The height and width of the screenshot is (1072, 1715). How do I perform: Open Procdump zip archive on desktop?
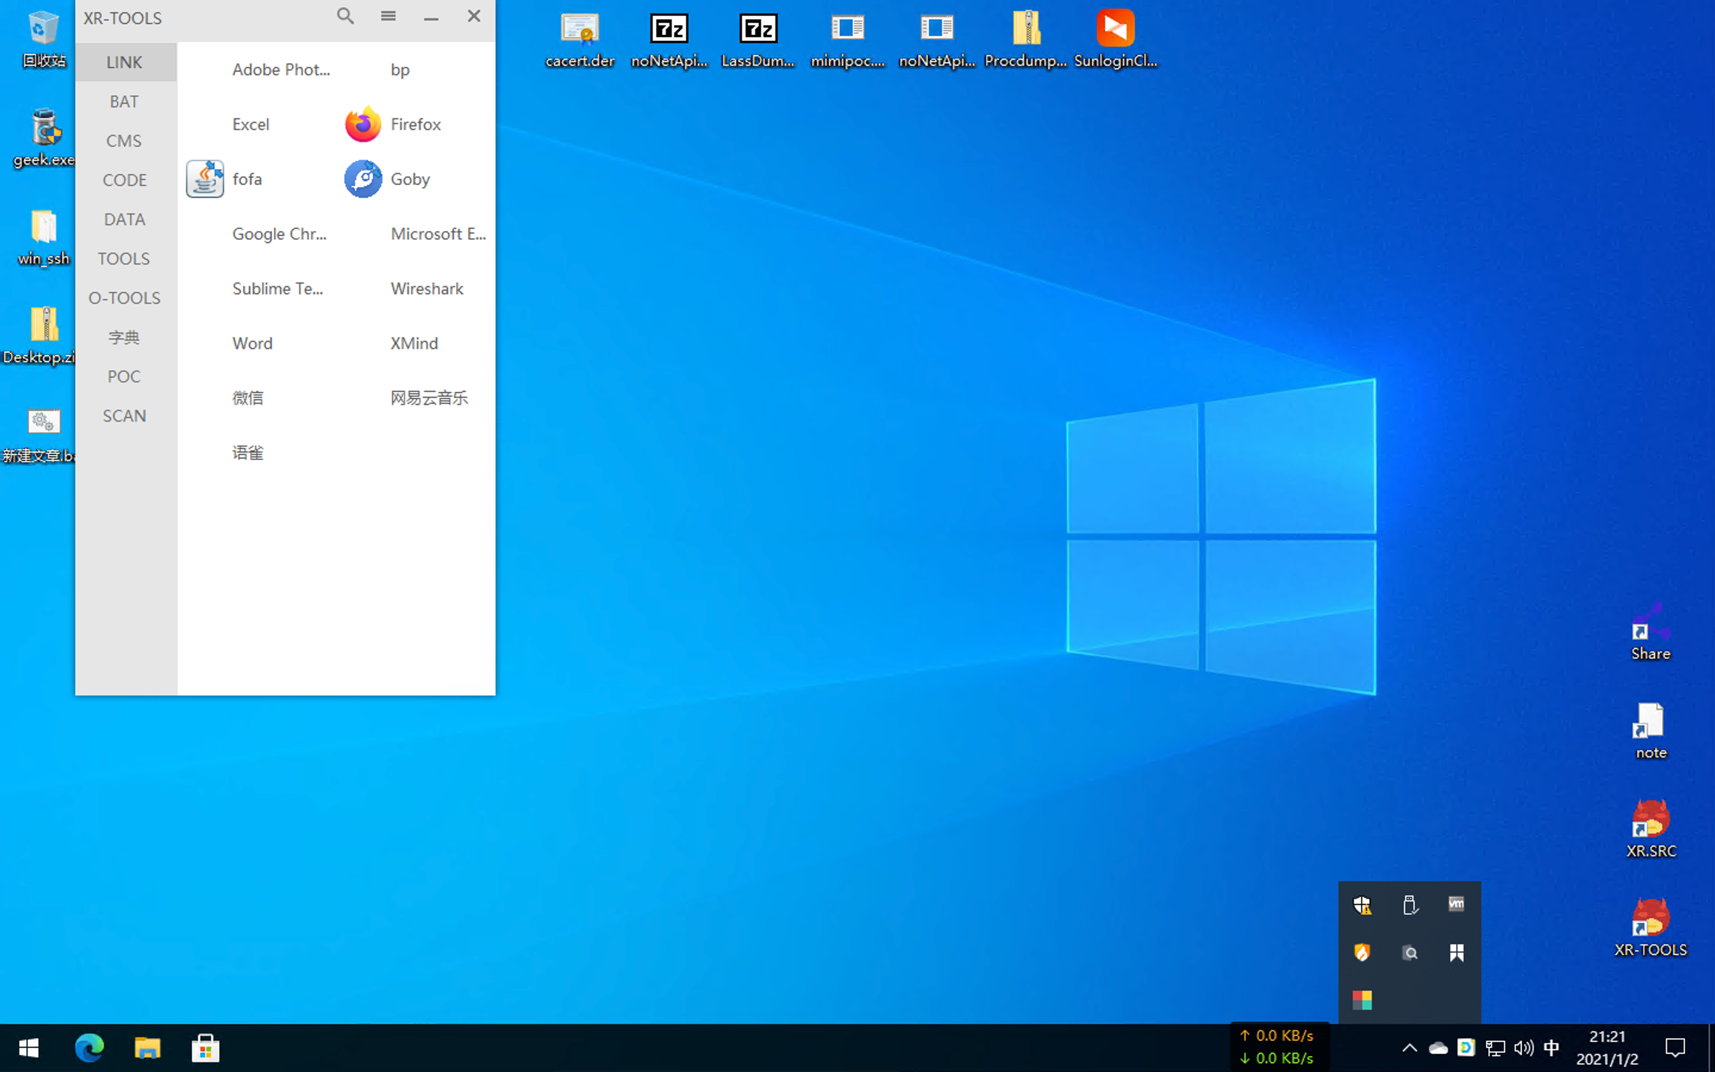1025,39
